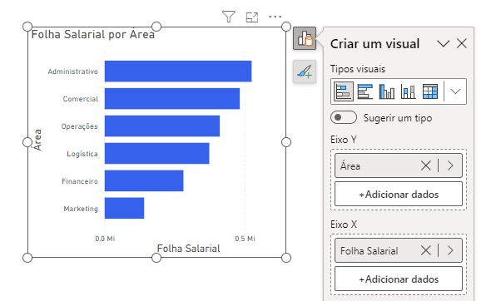Click Adicionar dados under Eixo Y
Image resolution: width=491 pixels, height=301 pixels.
point(399,195)
